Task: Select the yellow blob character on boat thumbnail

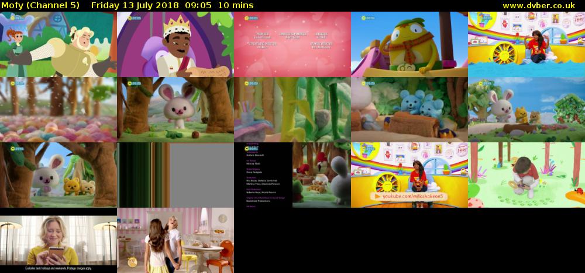Action: pyautogui.click(x=409, y=44)
